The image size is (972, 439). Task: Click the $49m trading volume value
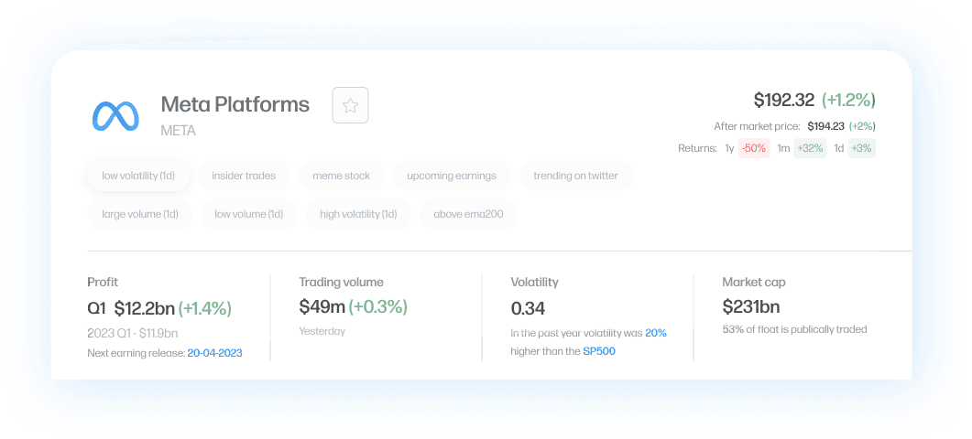[x=322, y=305]
